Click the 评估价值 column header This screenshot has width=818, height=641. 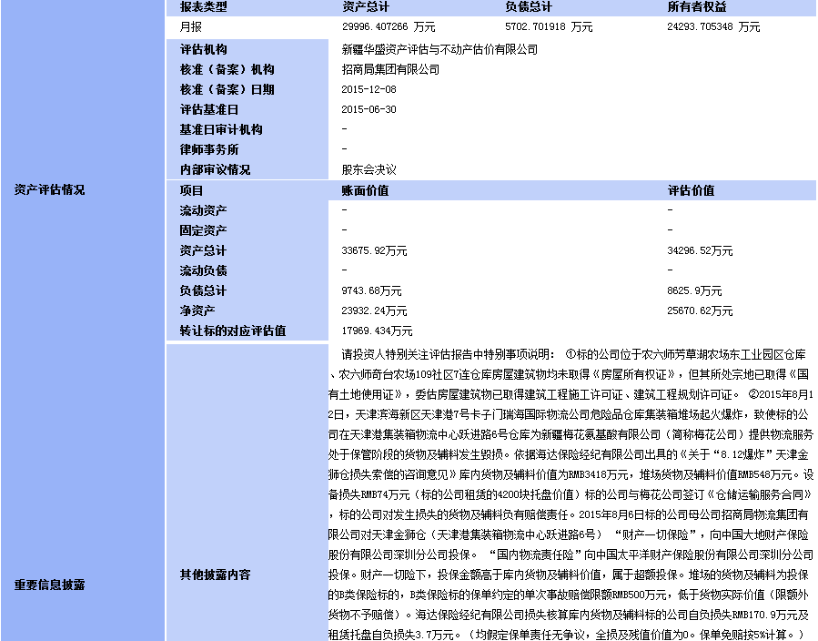click(691, 190)
